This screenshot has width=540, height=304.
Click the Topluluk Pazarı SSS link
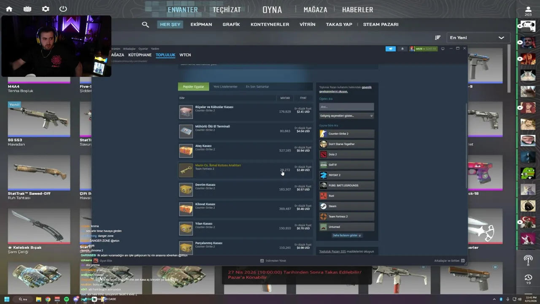tap(332, 252)
